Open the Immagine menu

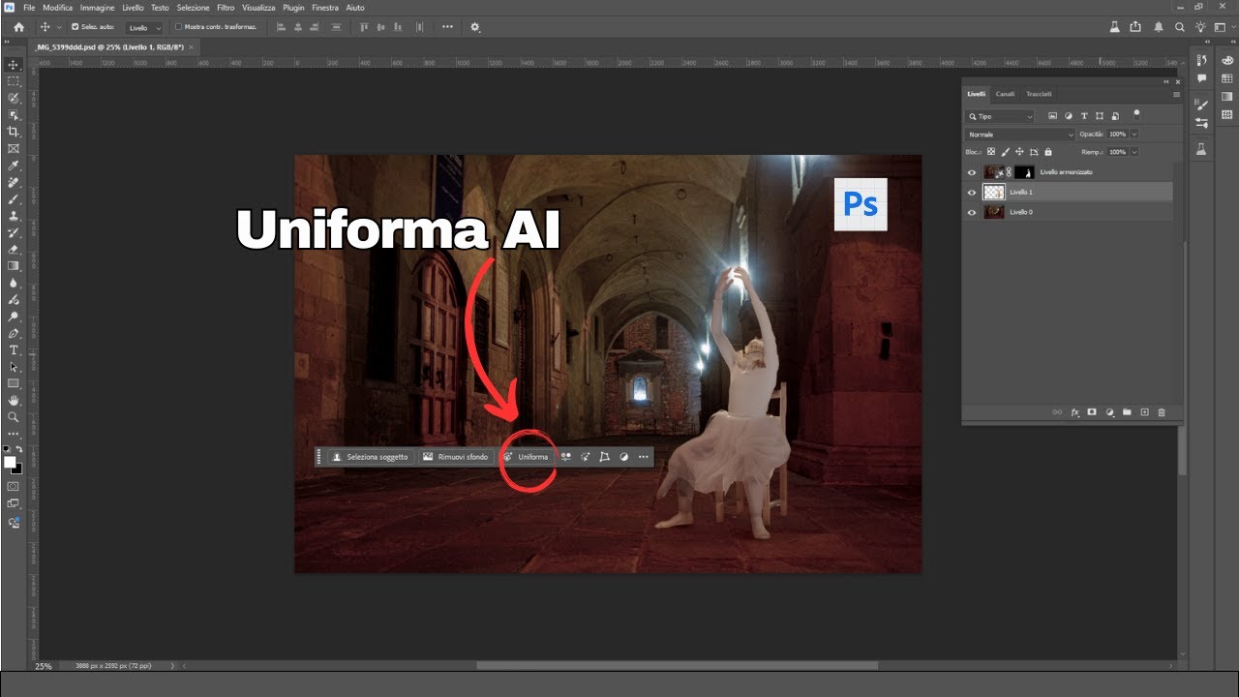point(97,7)
